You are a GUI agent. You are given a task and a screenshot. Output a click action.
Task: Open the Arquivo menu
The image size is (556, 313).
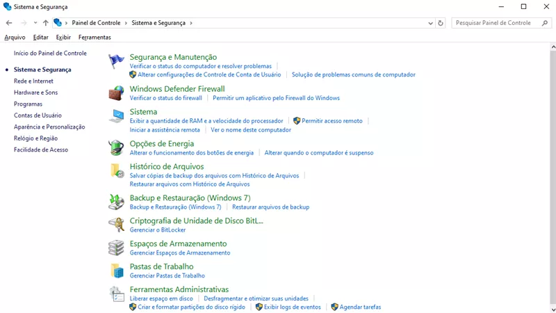15,38
